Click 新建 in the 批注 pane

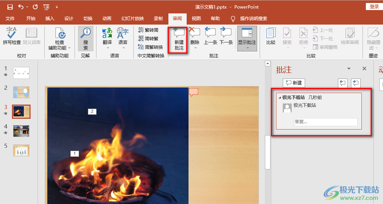tap(294, 83)
